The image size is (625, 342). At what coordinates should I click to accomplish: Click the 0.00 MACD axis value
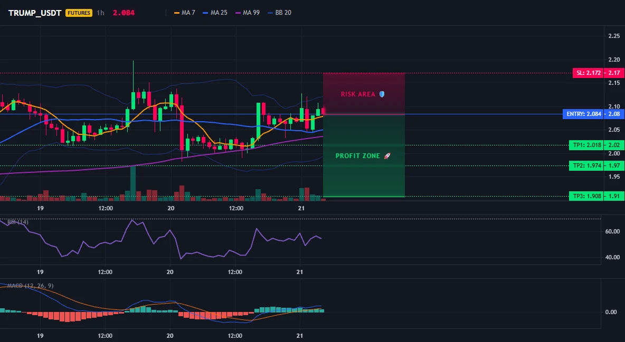pos(611,312)
